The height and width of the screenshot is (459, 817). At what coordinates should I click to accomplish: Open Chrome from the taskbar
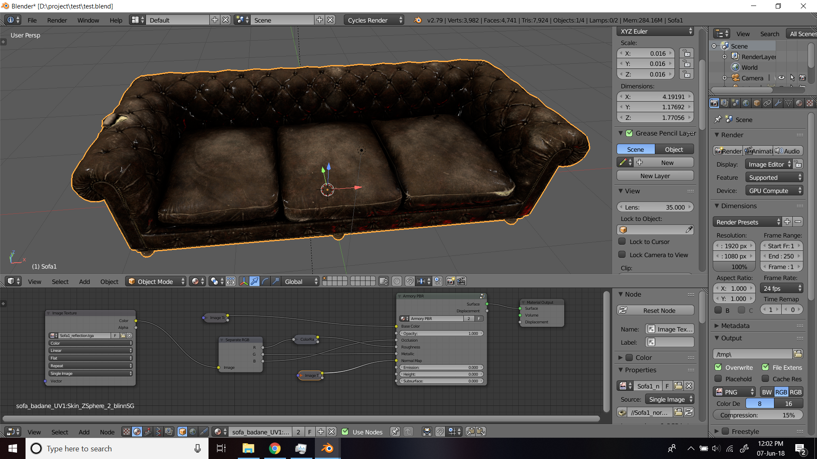275,448
